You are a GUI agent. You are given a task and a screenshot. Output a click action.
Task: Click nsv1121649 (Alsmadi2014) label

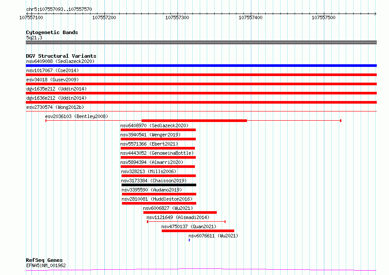tap(178, 217)
